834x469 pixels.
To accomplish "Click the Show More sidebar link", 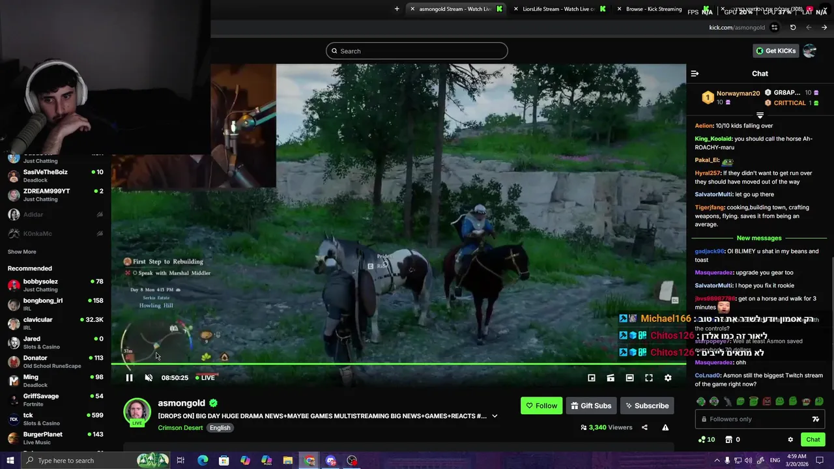I will [22, 251].
